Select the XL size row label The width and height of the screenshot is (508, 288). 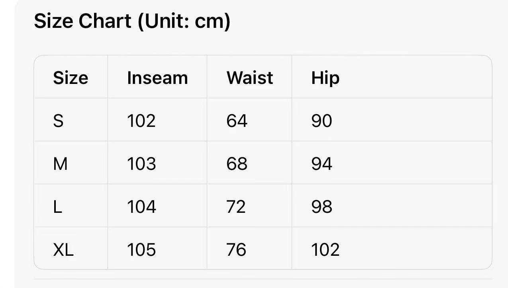[63, 249]
